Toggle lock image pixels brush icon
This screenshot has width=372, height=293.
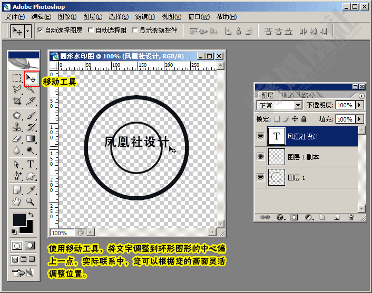click(x=286, y=119)
